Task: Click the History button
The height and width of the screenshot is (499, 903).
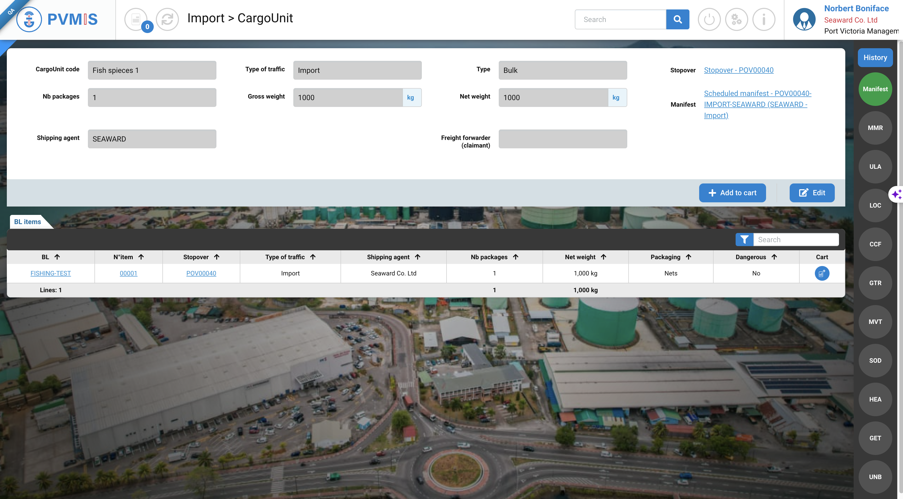Action: click(x=875, y=57)
